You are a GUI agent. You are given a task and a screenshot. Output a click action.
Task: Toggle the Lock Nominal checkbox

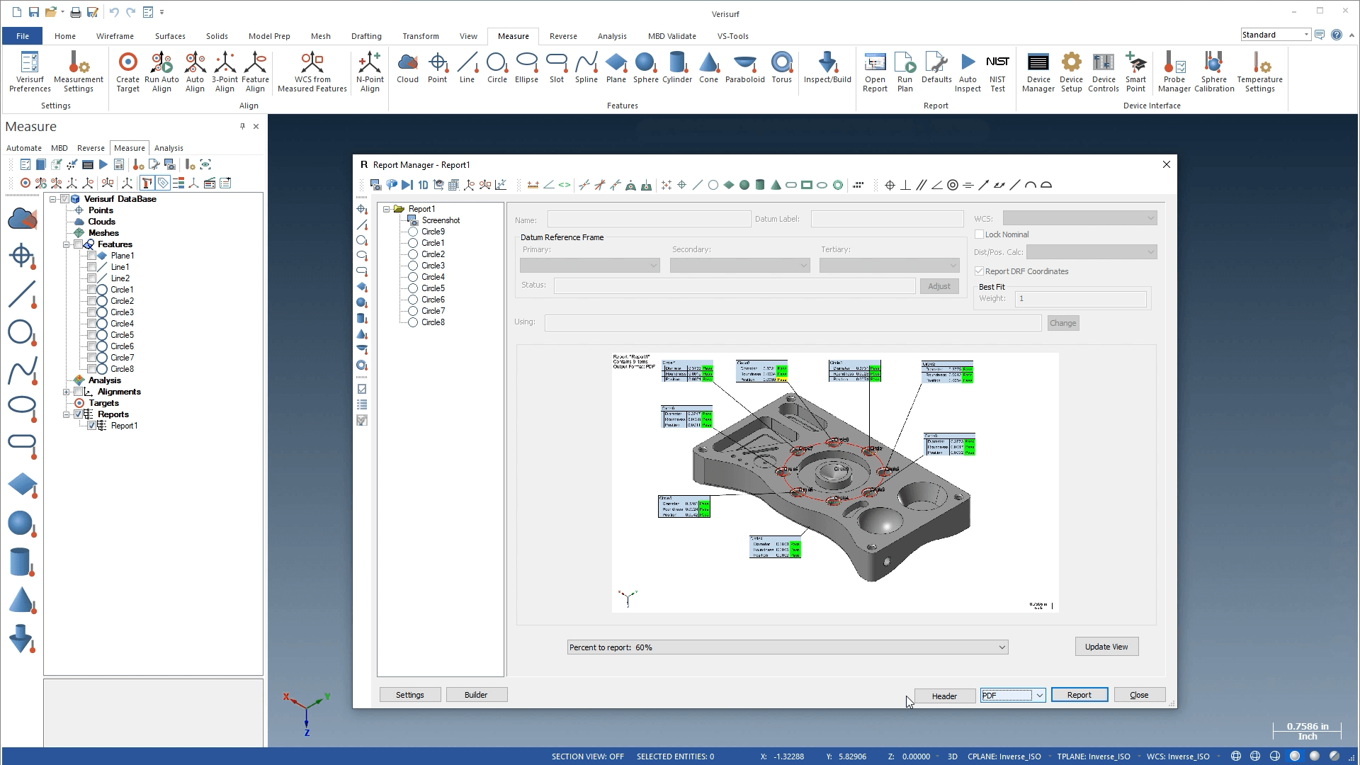point(980,234)
